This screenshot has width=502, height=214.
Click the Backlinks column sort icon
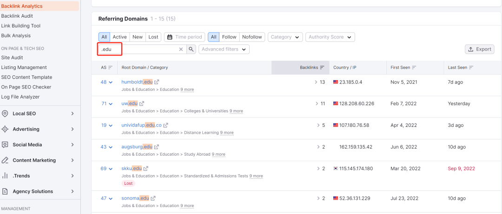pyautogui.click(x=322, y=68)
